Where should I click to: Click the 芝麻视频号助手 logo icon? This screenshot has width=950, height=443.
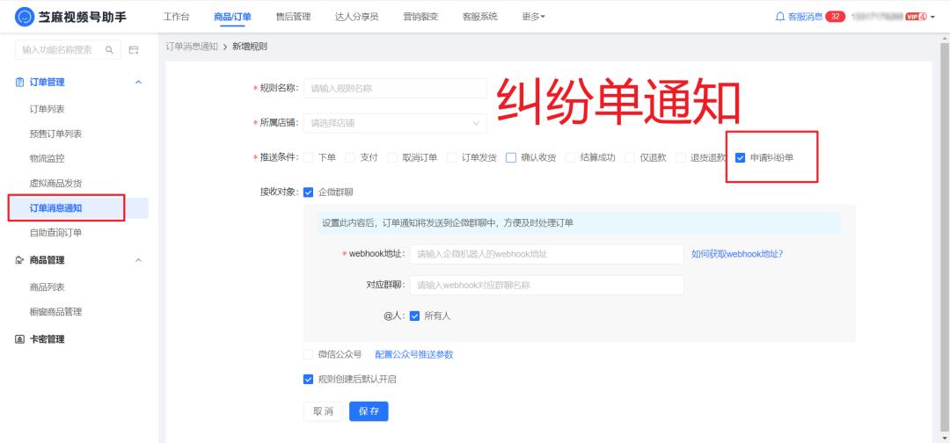coord(25,17)
